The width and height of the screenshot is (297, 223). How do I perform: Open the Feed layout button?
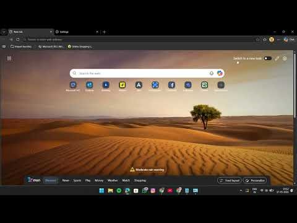pyautogui.click(x=230, y=180)
